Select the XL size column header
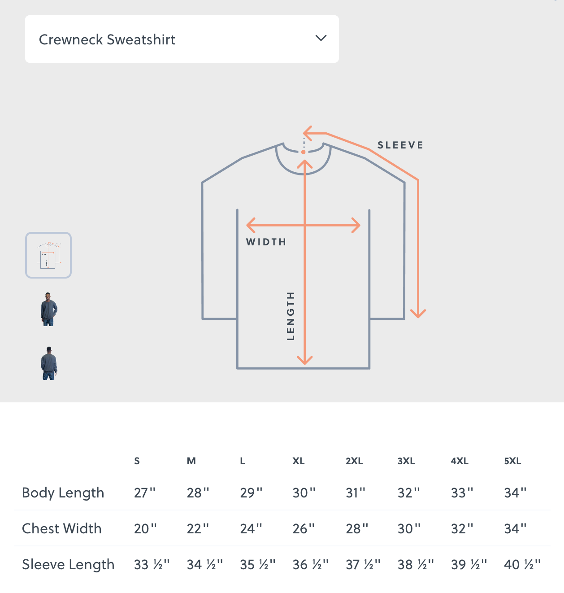The height and width of the screenshot is (593, 564). point(299,461)
